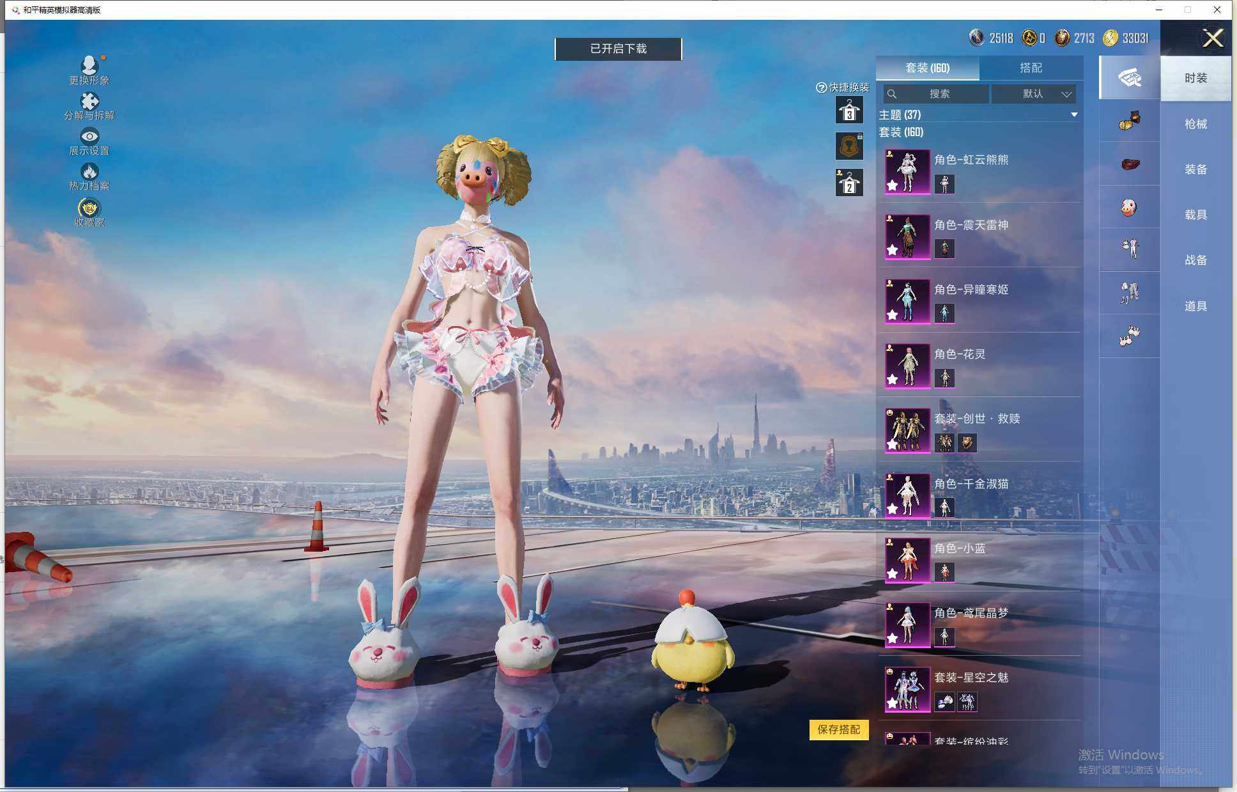Select quick outfit hanger slot 3

pos(849,111)
